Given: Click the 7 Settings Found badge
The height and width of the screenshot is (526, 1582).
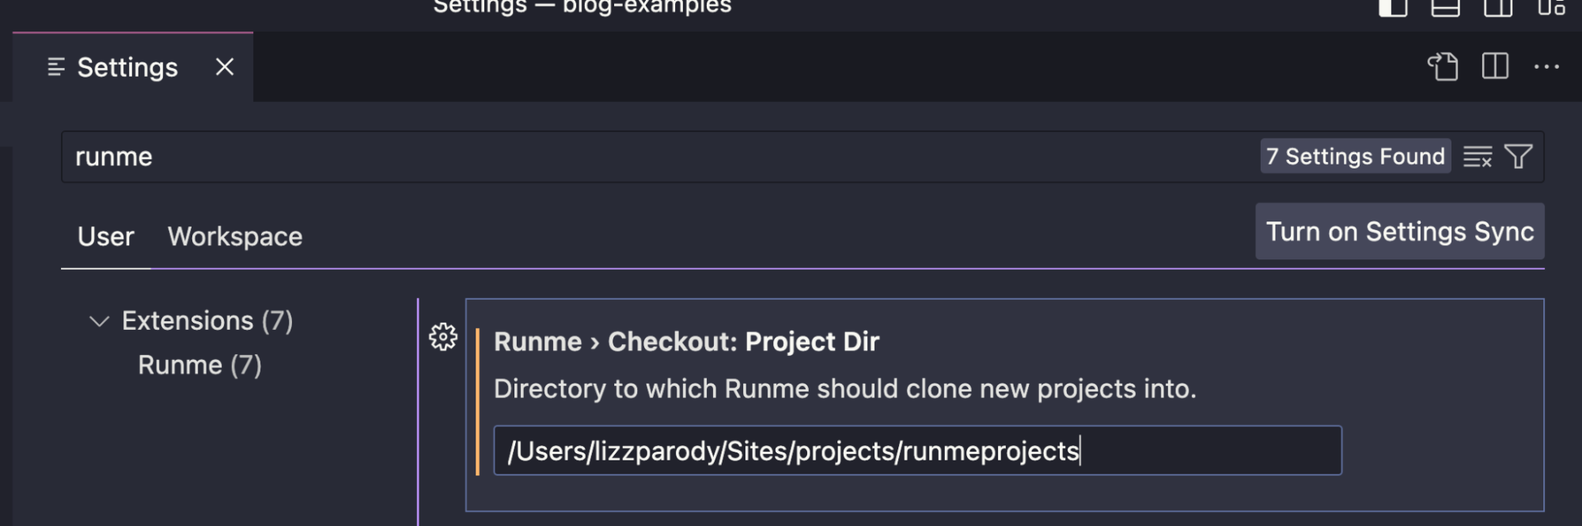Looking at the screenshot, I should (1355, 156).
